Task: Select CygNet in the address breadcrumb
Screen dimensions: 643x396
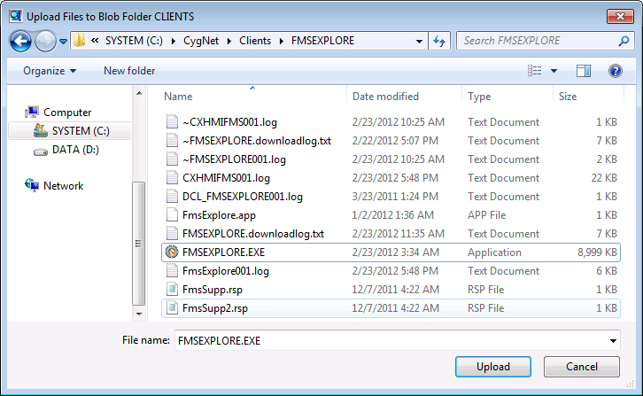Action: pos(201,41)
